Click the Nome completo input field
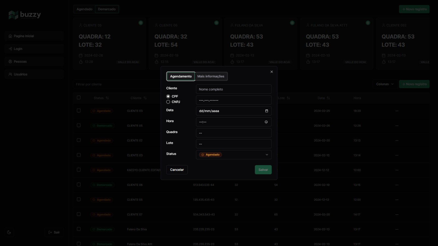Image resolution: width=438 pixels, height=246 pixels. click(234, 89)
